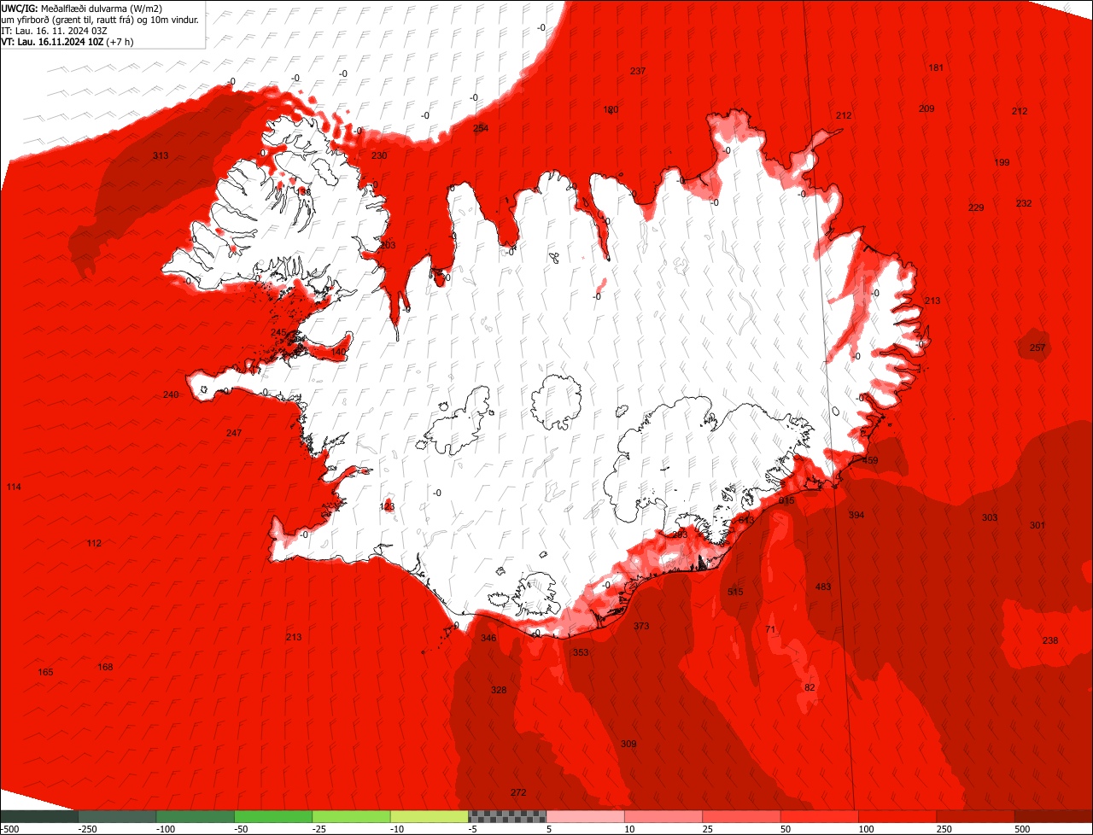Click the value 112 on the map
This screenshot has height=835, width=1093.
[94, 543]
